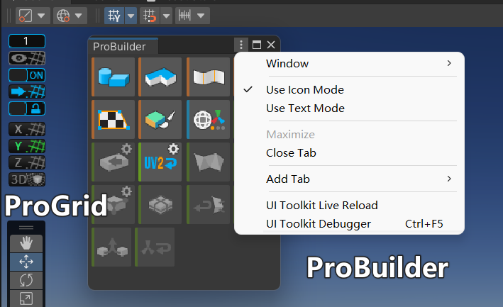Expand the Window submenu
Screen dimensions: 503x307
[349, 63]
